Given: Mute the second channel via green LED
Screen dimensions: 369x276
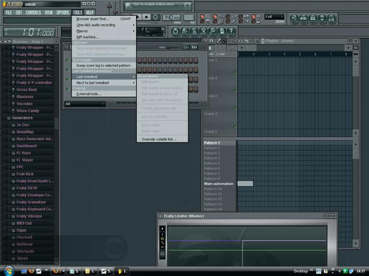Looking at the screenshot, I should [x=67, y=69].
